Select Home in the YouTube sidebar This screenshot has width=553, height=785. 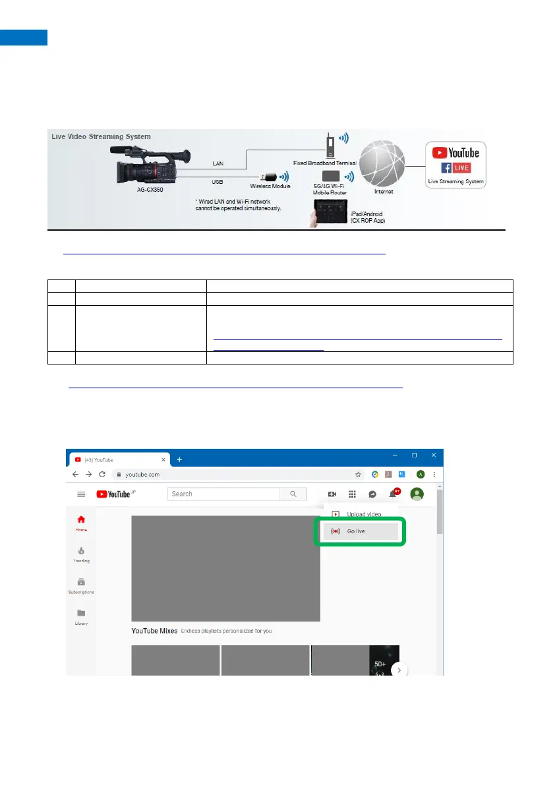tap(81, 523)
